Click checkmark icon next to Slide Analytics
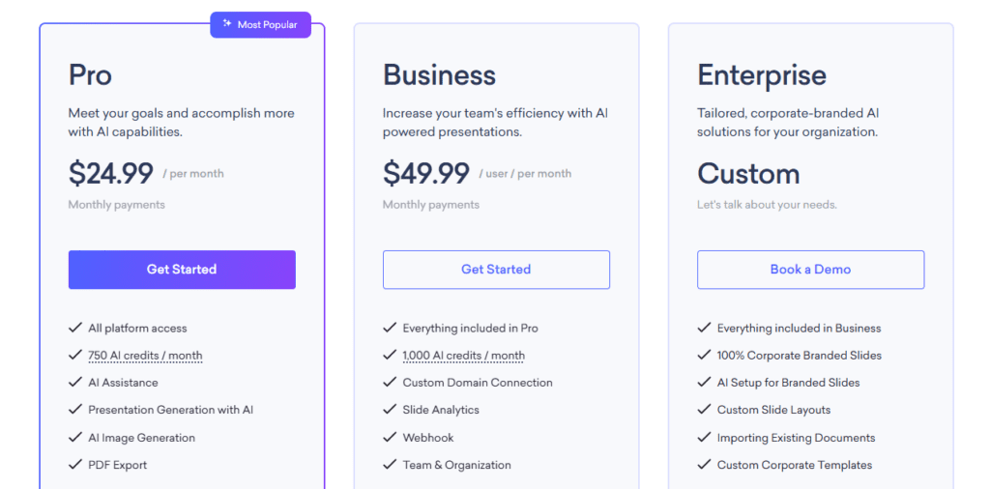990x489 pixels. coord(390,410)
